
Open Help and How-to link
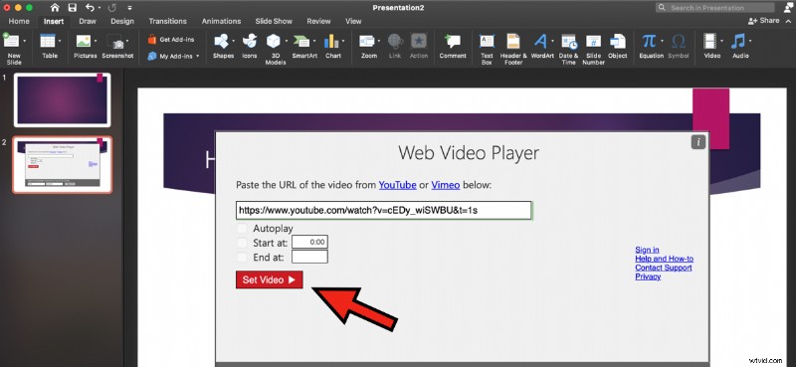click(664, 259)
